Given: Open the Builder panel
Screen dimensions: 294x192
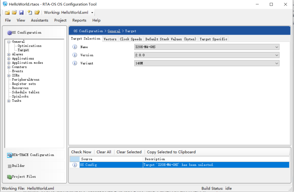Looking at the screenshot, I should pos(18,166).
